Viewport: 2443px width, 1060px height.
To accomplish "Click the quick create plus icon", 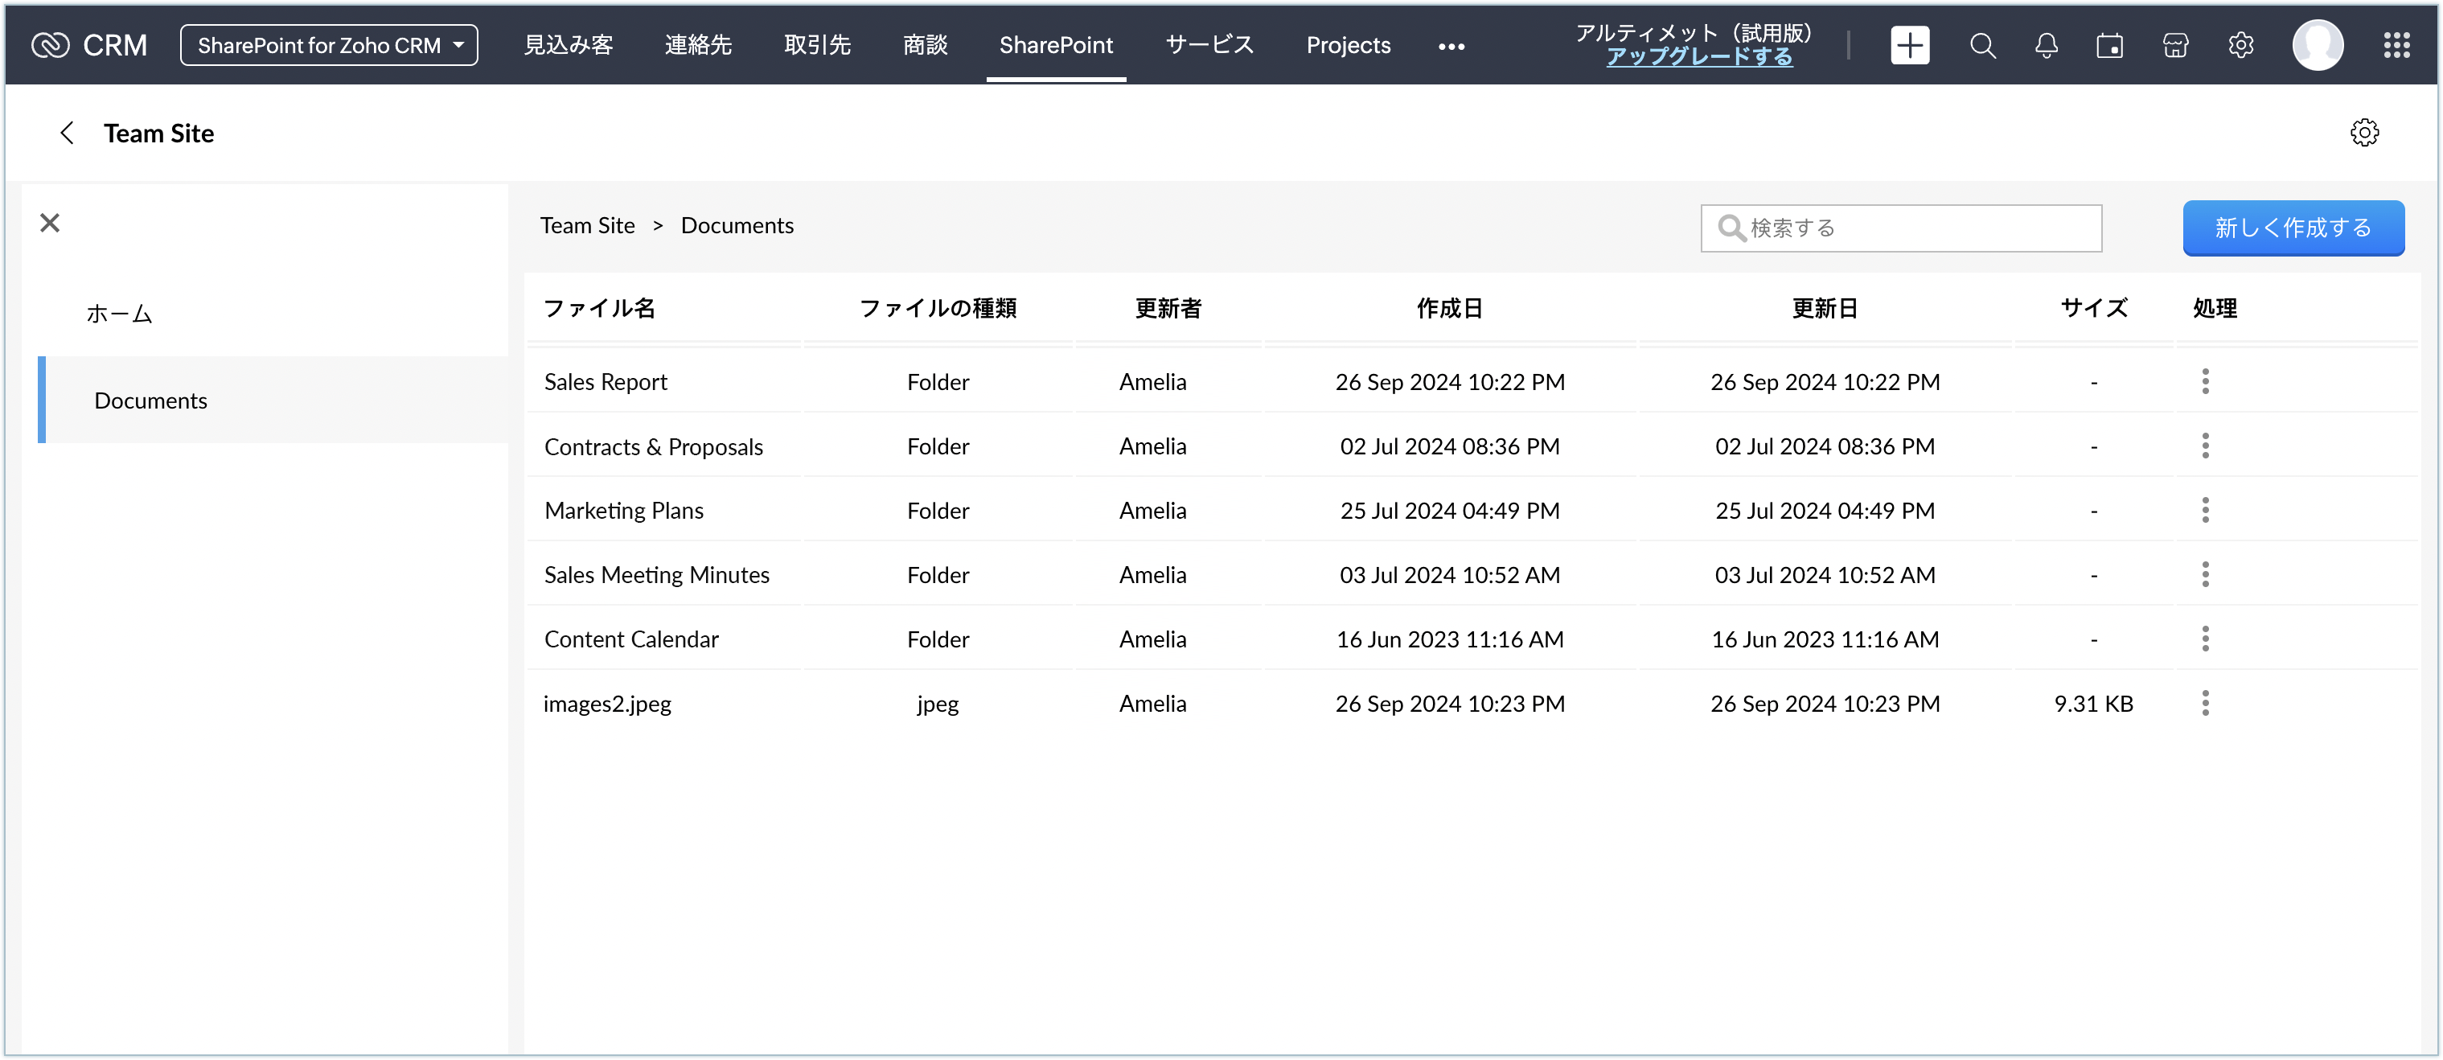I will [1909, 46].
